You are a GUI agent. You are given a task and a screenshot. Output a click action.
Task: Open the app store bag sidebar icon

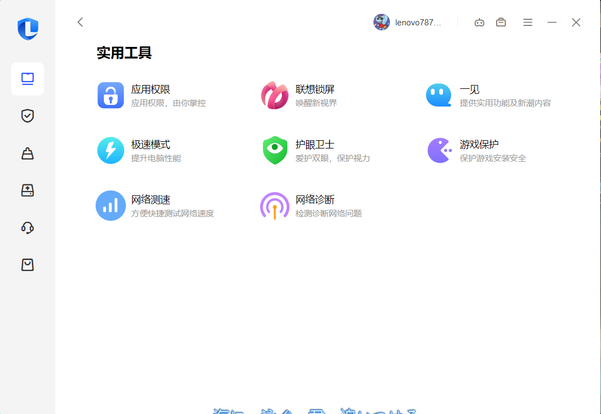28,264
